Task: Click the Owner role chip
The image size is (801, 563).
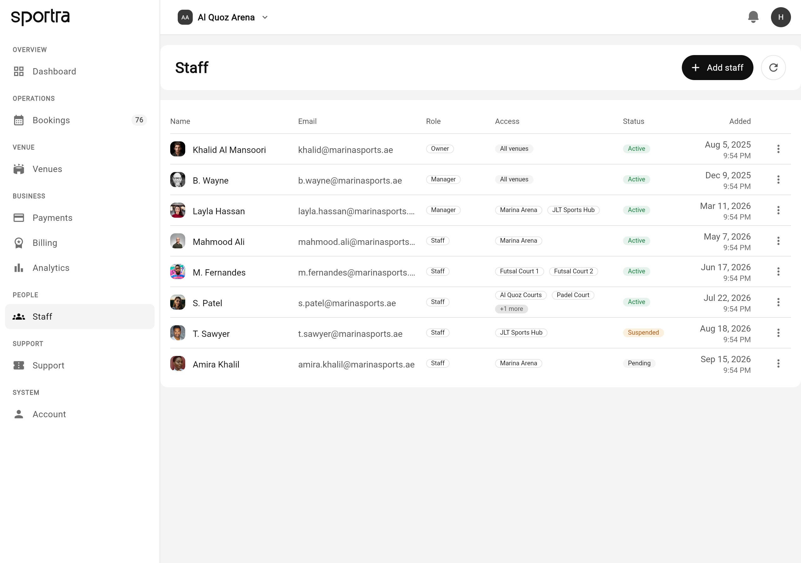Action: click(440, 149)
